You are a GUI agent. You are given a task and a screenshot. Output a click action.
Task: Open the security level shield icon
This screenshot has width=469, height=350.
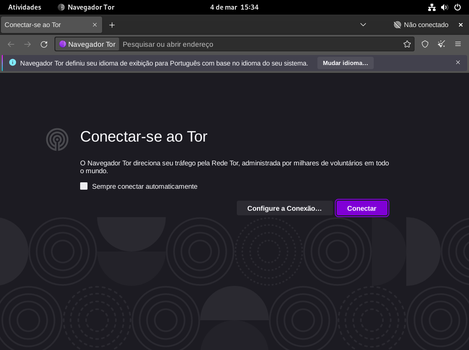coord(425,44)
